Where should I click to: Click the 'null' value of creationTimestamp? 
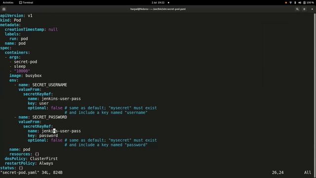click(53, 30)
